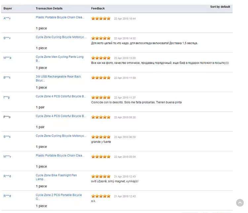Screen dimensions: 248x213
Task: Open 3W USB Rechargeable Rear Back Bicycle link
Action: click(x=58, y=78)
